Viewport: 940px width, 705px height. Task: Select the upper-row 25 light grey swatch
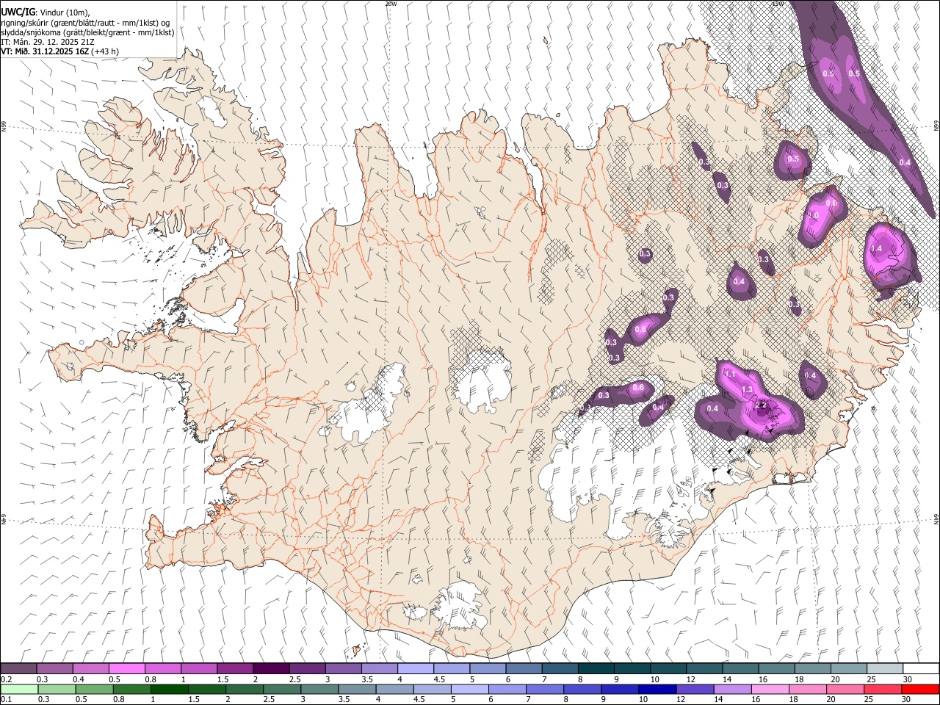point(885,668)
